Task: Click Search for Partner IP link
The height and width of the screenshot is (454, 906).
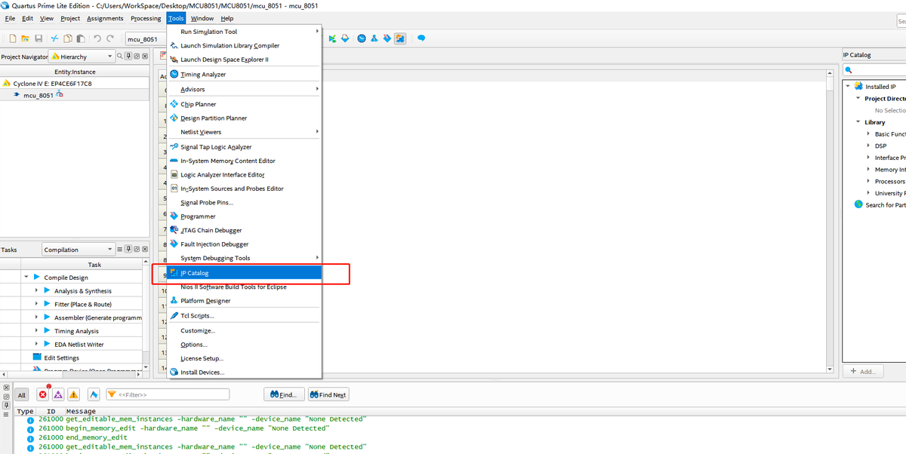Action: [885, 205]
